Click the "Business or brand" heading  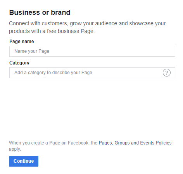pos(40,12)
